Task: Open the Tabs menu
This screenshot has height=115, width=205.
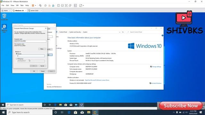Action: (x=22, y=5)
